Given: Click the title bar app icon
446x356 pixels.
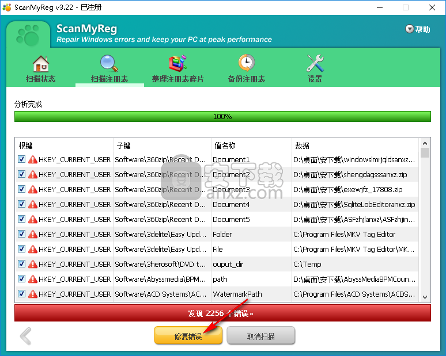Looking at the screenshot, I should click(x=7, y=7).
